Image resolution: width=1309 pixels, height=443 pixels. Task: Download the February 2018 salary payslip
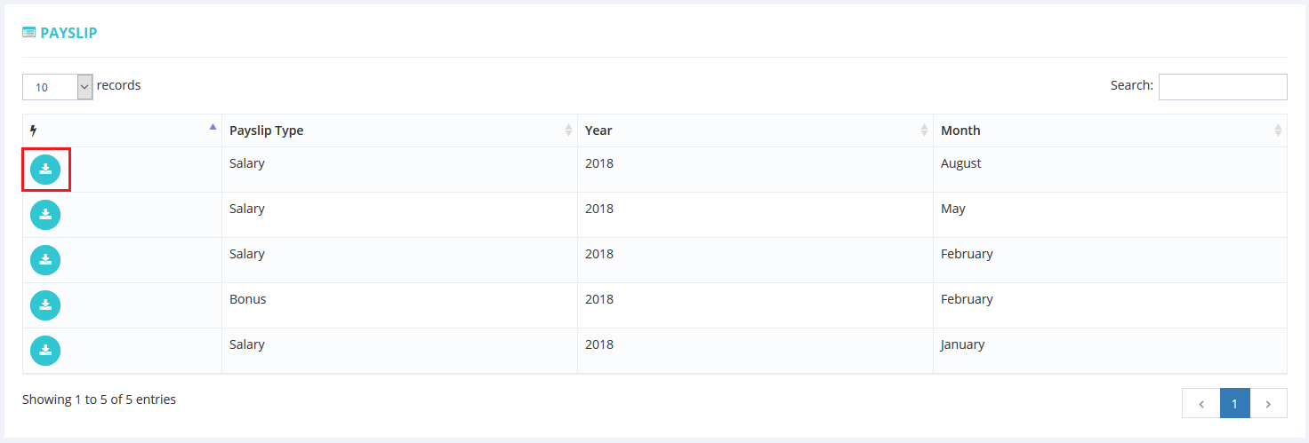[x=45, y=260]
